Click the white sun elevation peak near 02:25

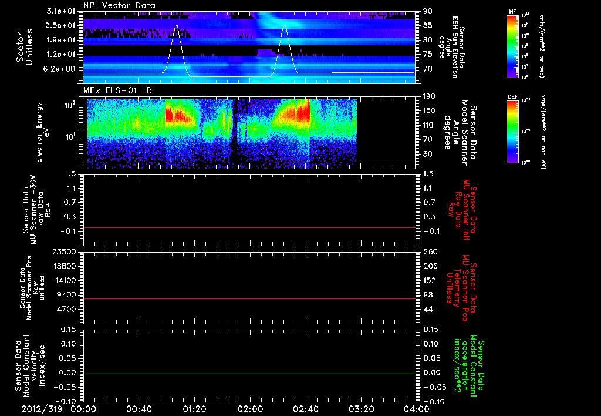tap(285, 25)
